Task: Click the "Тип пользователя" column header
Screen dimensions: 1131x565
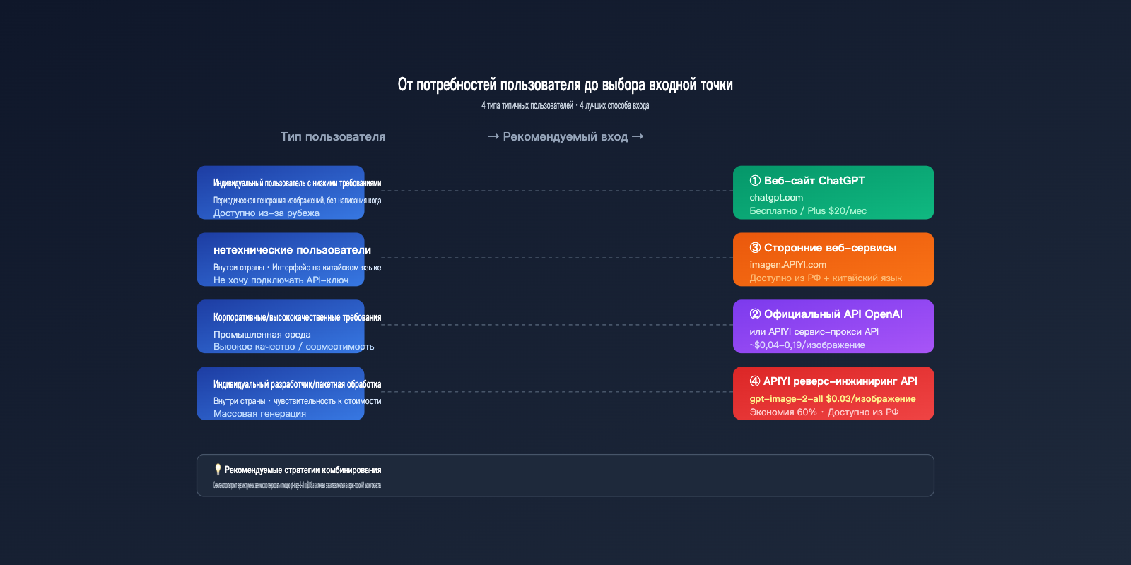Action: 332,137
